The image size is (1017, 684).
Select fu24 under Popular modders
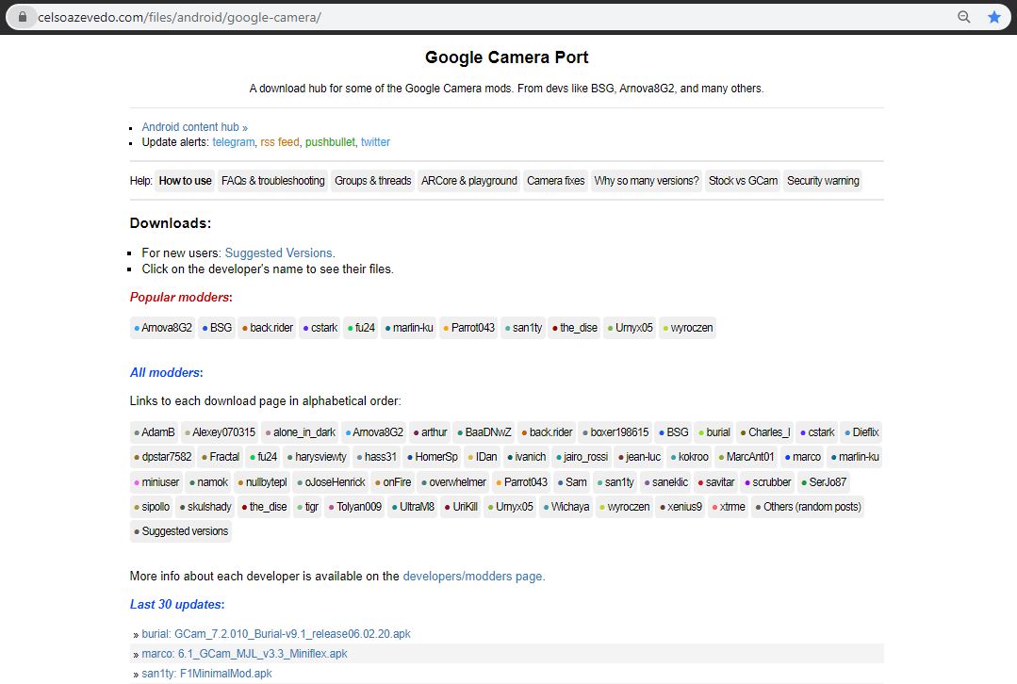pyautogui.click(x=361, y=328)
